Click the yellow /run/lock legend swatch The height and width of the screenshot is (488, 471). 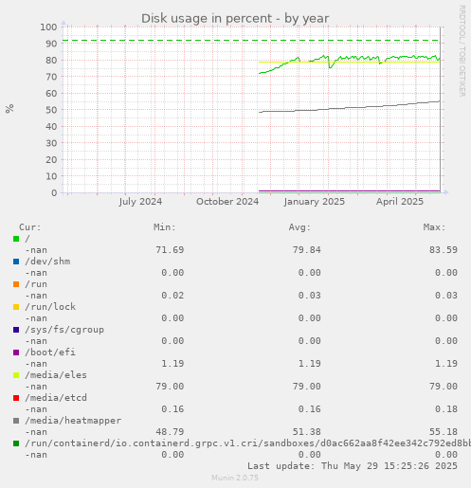pyautogui.click(x=16, y=307)
